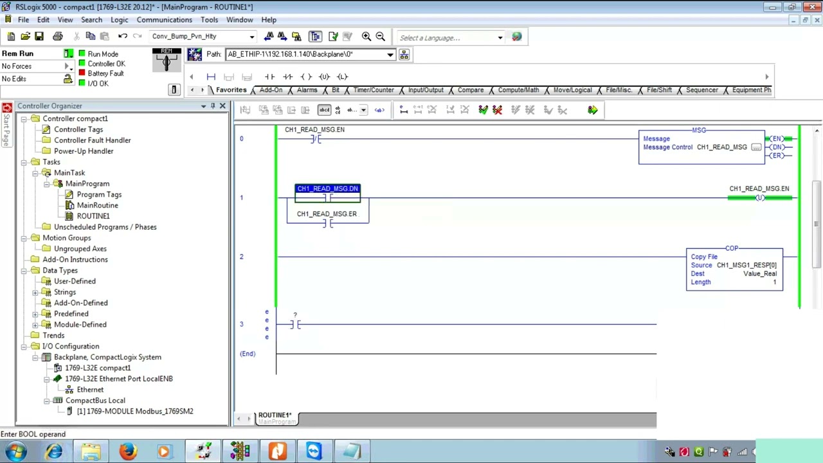The width and height of the screenshot is (823, 463).
Task: Open the Select a Language dropdown
Action: [x=500, y=37]
